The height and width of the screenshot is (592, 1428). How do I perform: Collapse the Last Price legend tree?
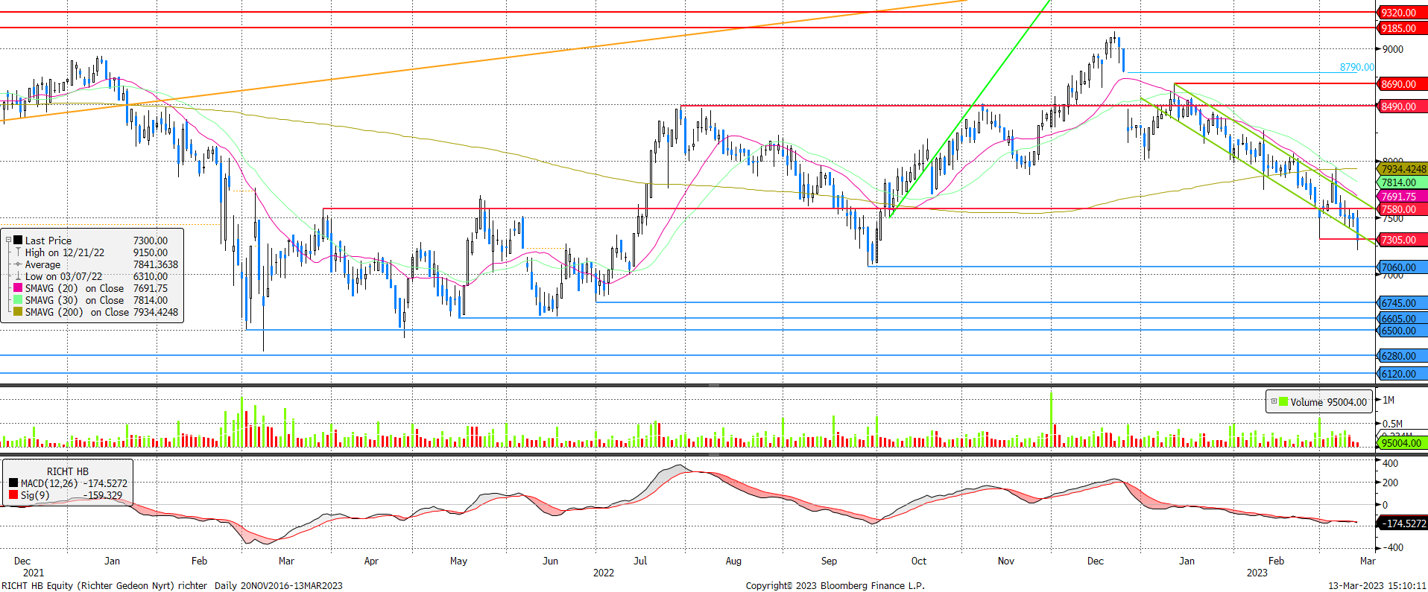8,240
